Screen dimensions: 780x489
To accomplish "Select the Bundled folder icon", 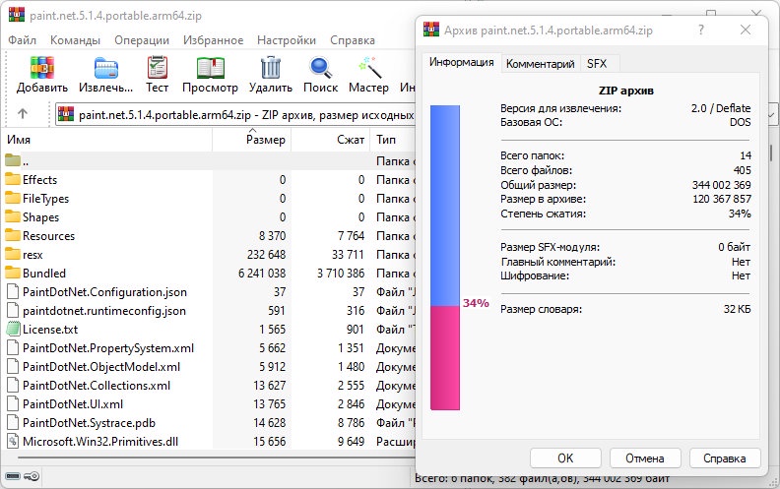I will click(x=13, y=273).
